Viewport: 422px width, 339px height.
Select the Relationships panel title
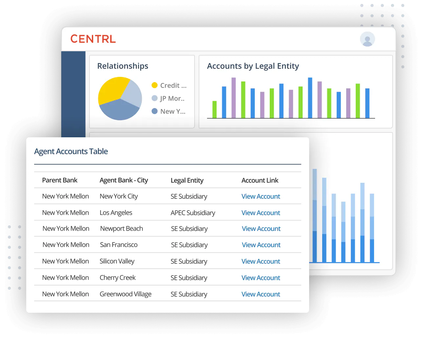coord(122,66)
